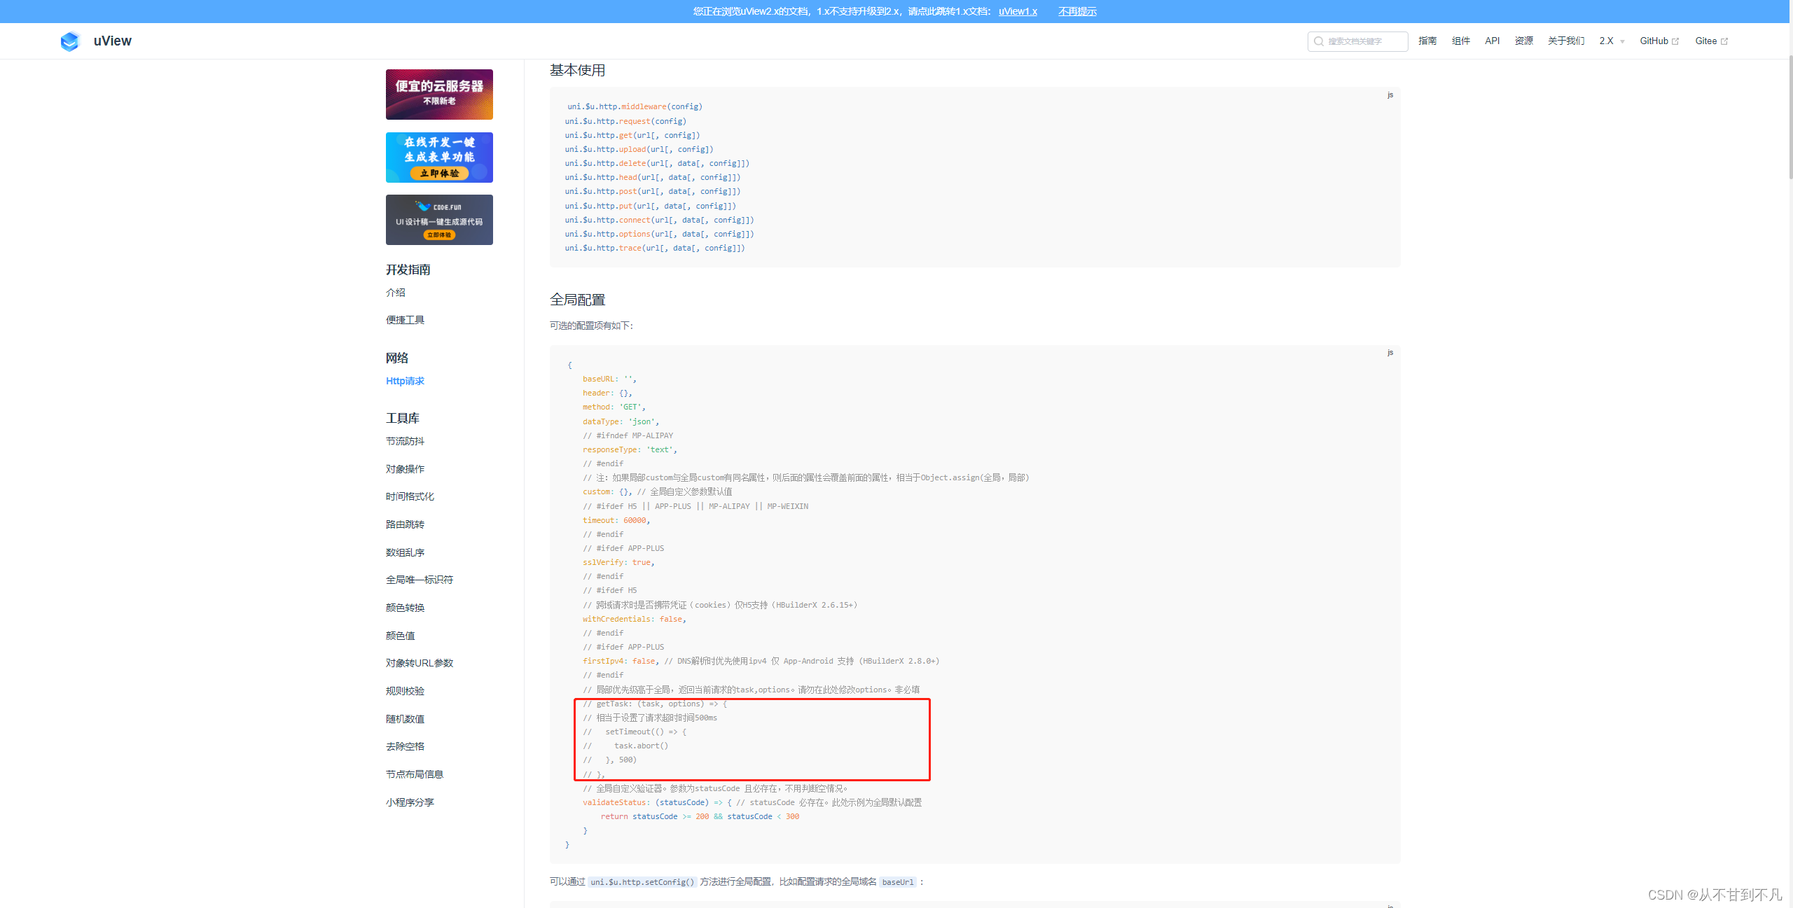Click the timeout: 60000 code line

tap(616, 520)
